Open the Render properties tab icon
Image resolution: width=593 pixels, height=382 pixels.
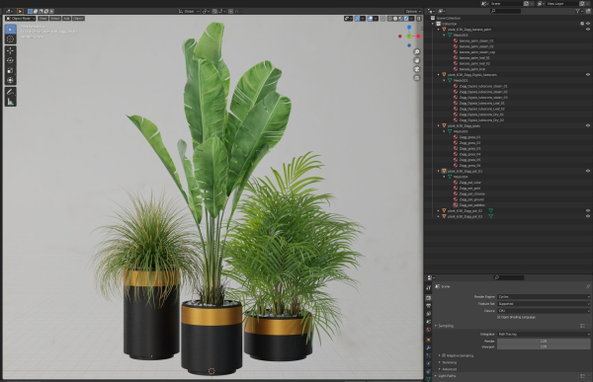coord(429,298)
